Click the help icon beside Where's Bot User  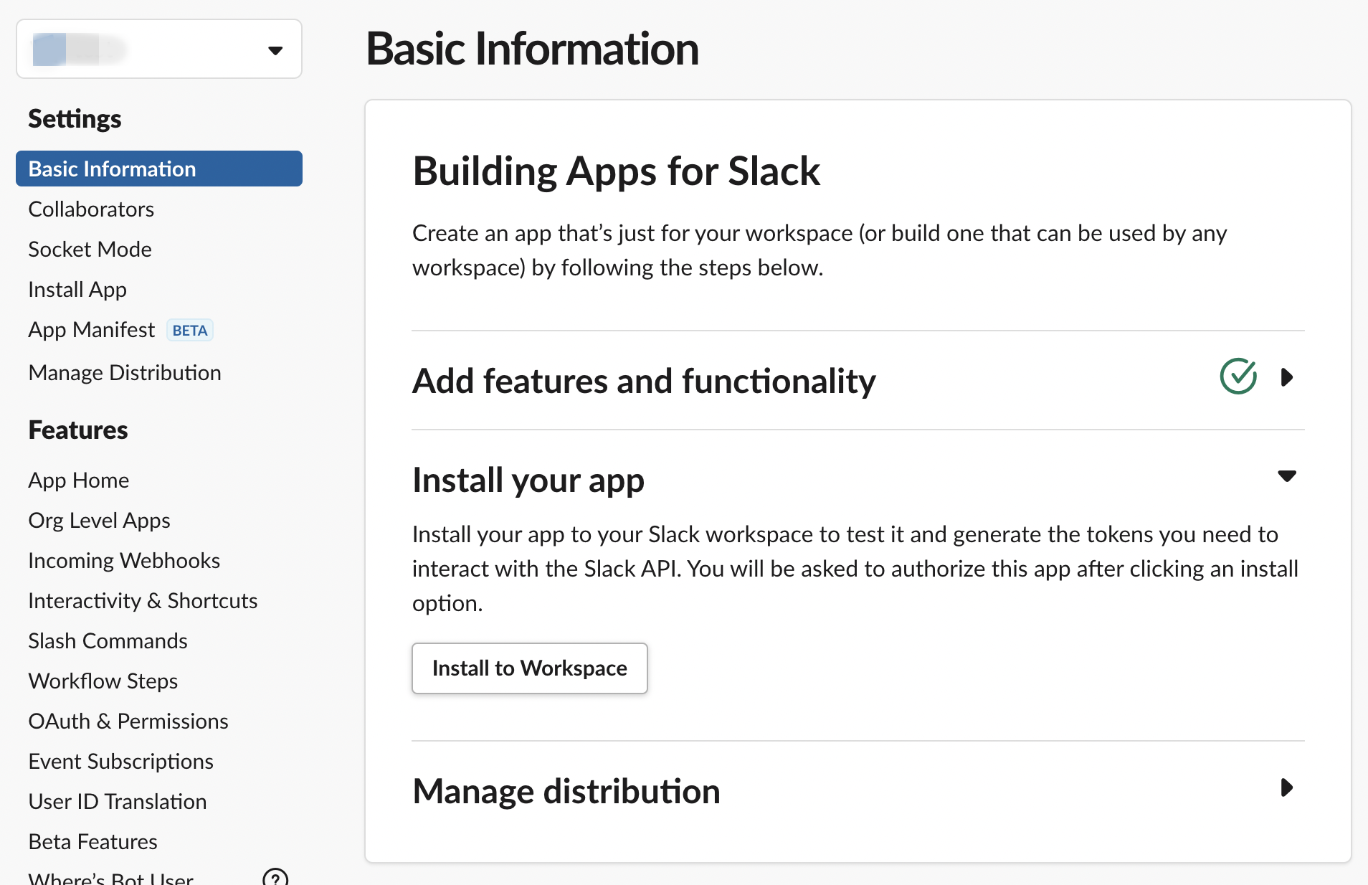click(275, 877)
